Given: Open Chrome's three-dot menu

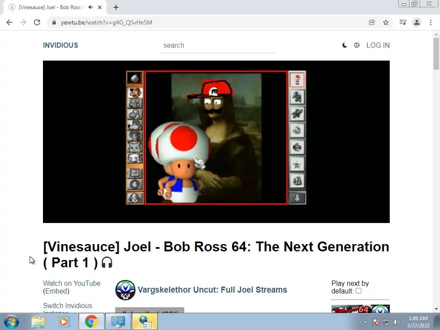Looking at the screenshot, I should coord(431,22).
